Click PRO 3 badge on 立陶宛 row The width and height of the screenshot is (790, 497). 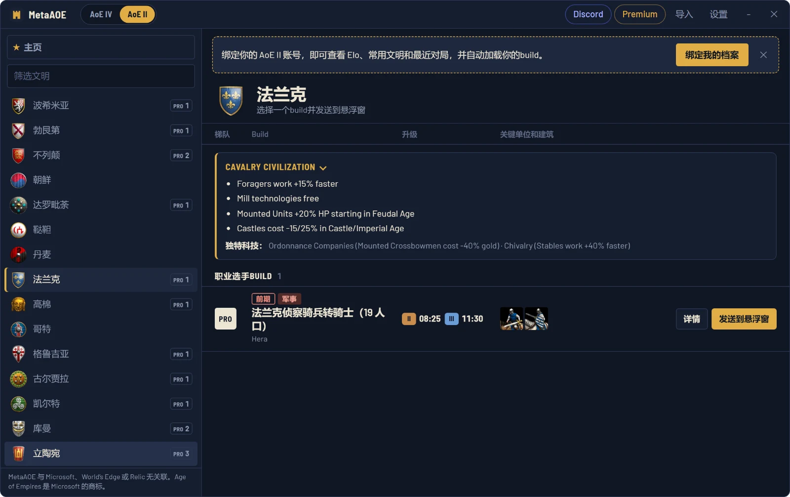pyautogui.click(x=181, y=454)
